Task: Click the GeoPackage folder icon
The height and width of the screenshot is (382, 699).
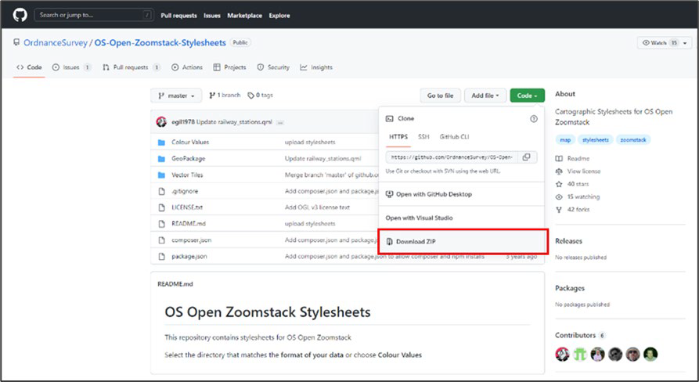Action: (161, 159)
